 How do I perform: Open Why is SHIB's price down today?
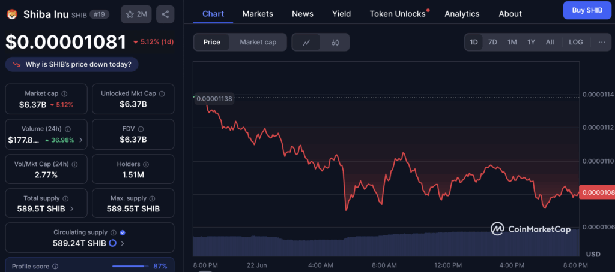pos(72,64)
